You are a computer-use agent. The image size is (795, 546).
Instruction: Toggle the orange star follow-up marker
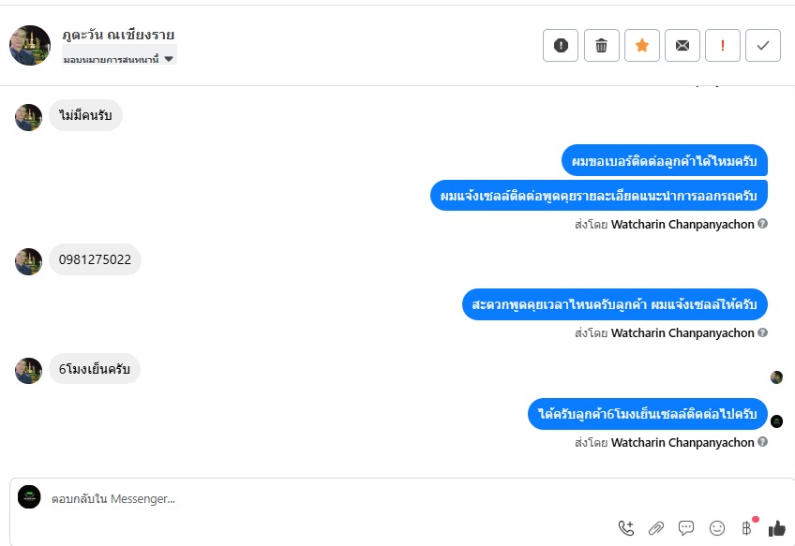[x=642, y=46]
